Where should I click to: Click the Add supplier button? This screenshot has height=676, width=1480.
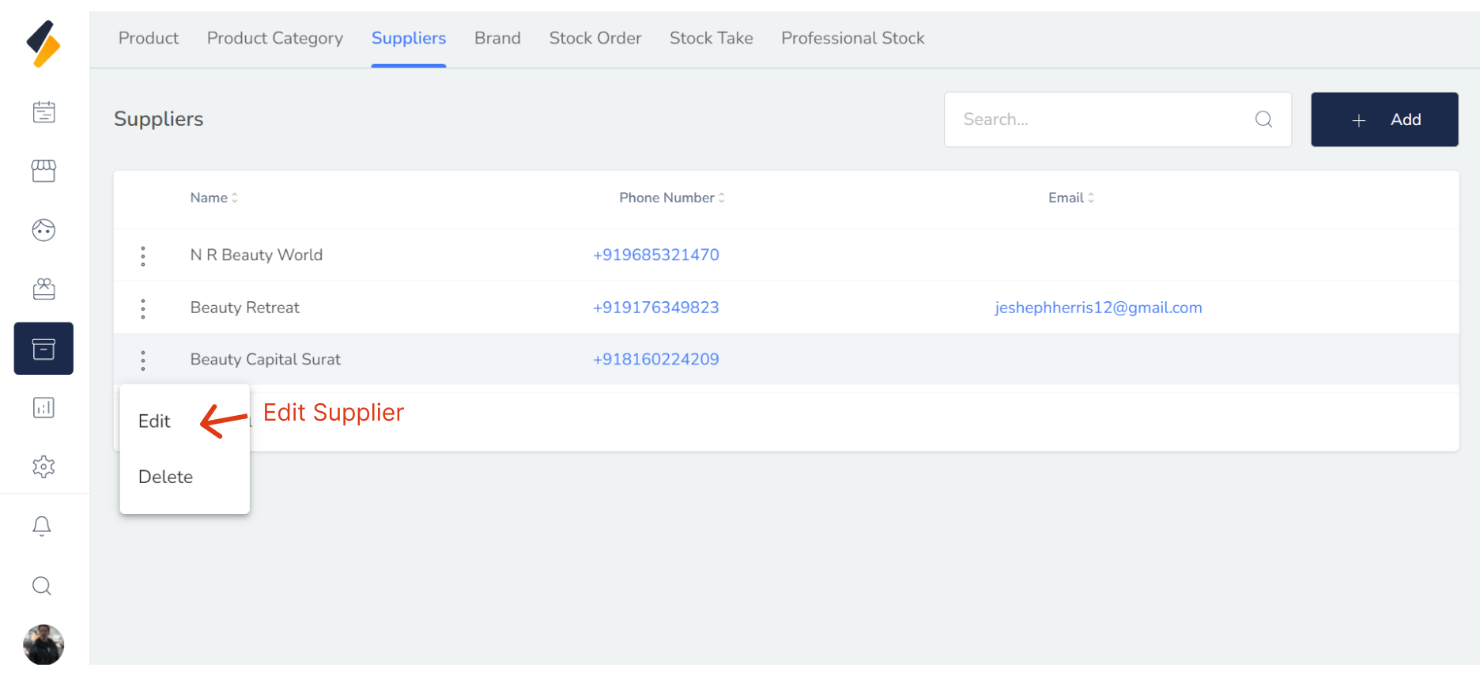click(1384, 119)
